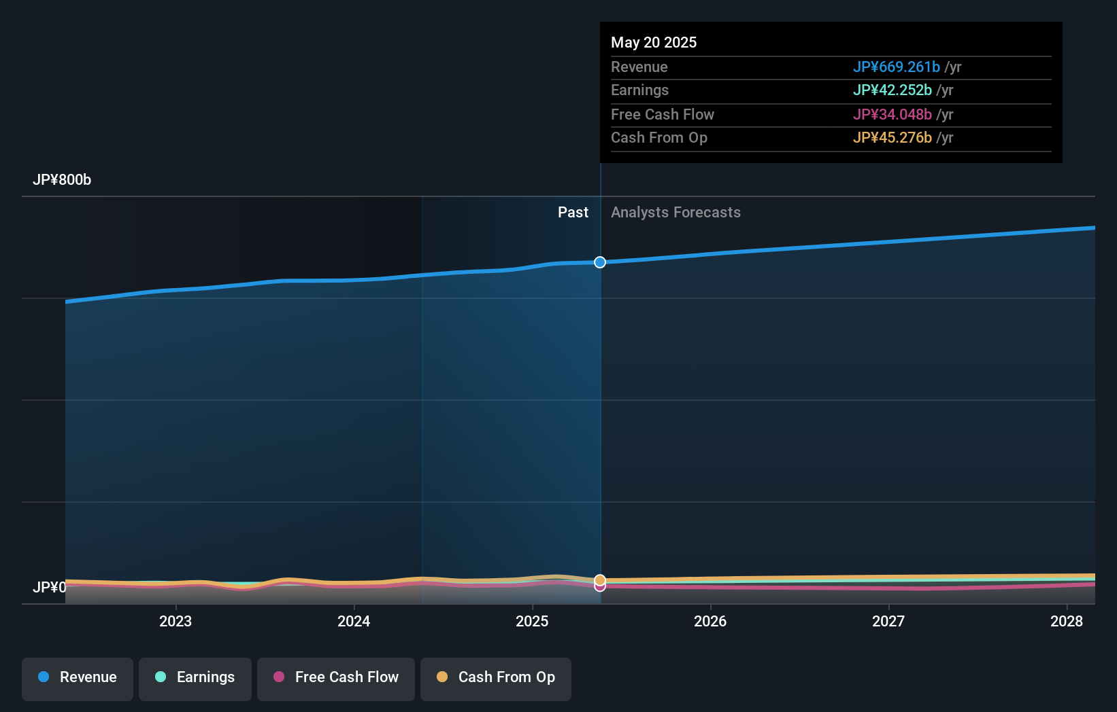
Task: Click the Analysts Forecasts label
Action: [676, 213]
